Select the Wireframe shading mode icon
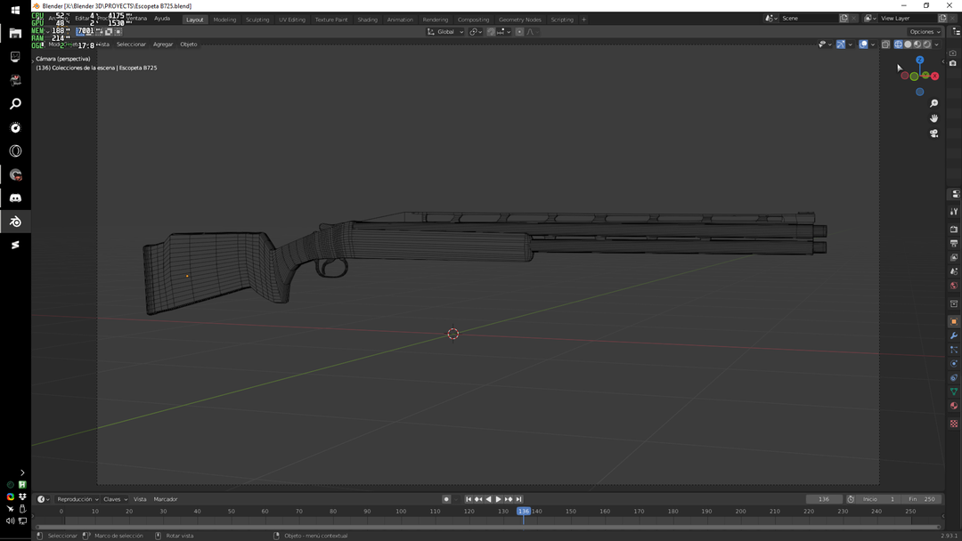The height and width of the screenshot is (541, 962). [x=898, y=44]
